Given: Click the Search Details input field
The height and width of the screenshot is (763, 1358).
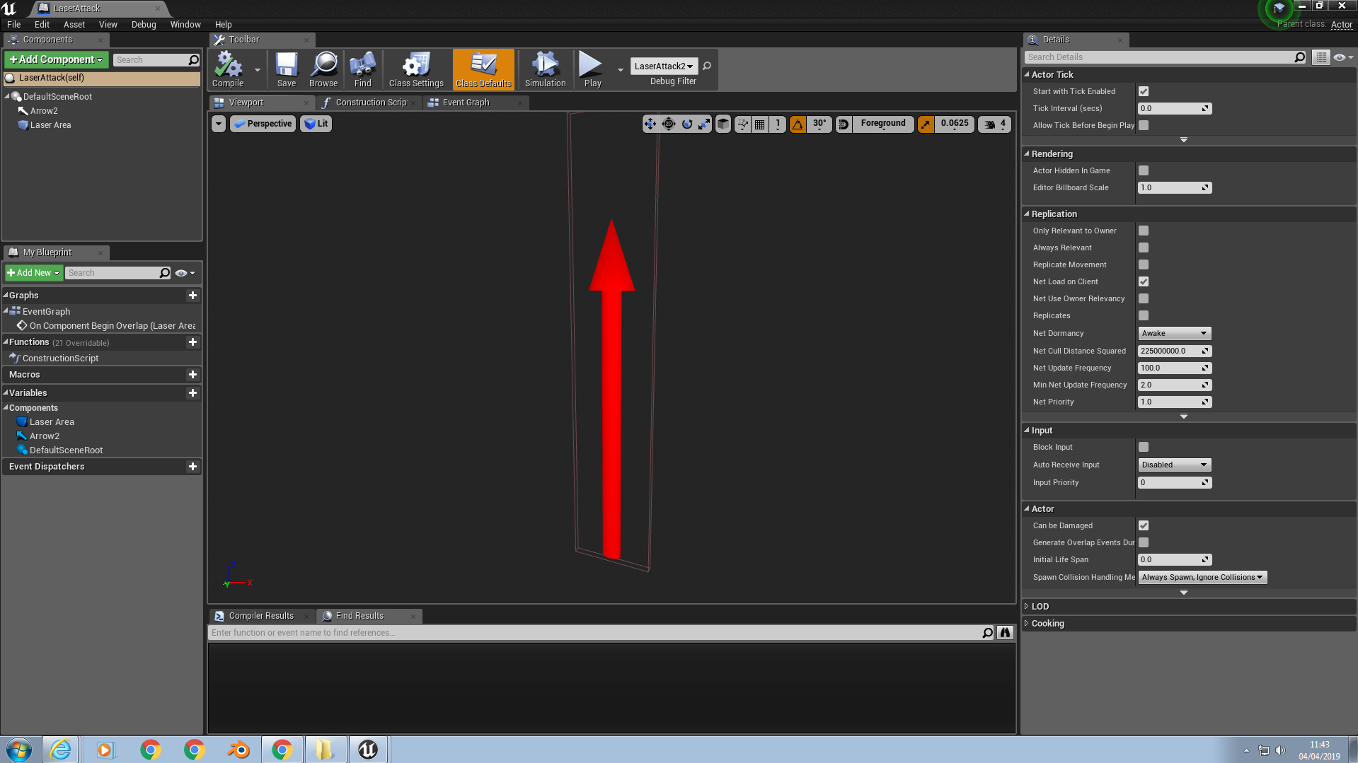Looking at the screenshot, I should 1161,57.
